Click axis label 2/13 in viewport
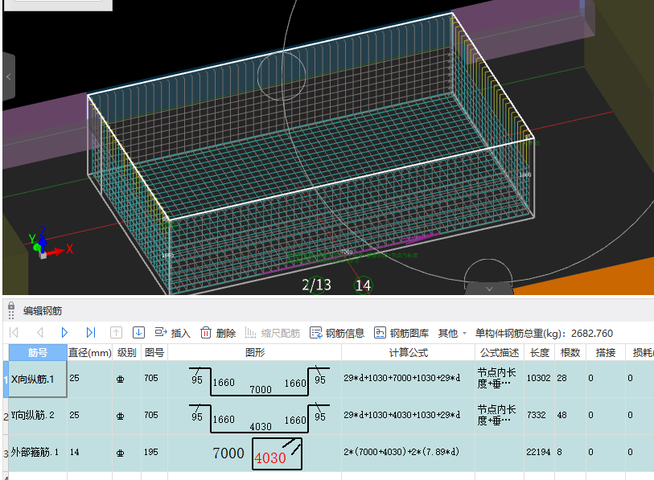Image resolution: width=654 pixels, height=480 pixels. (x=317, y=285)
